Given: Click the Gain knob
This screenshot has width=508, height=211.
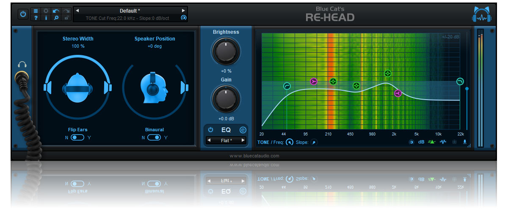Looking at the screenshot, I should coord(226,99).
